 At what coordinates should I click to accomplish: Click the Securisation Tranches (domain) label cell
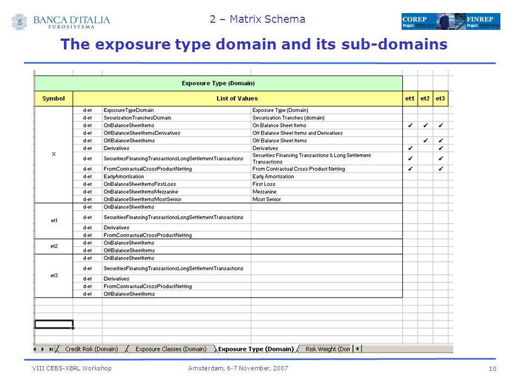click(327, 118)
